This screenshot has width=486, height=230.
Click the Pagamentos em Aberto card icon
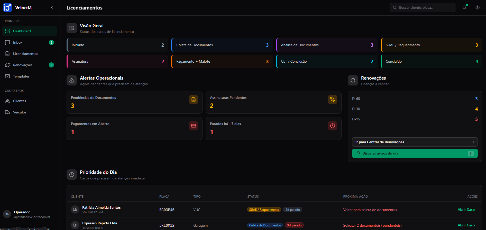point(194,126)
